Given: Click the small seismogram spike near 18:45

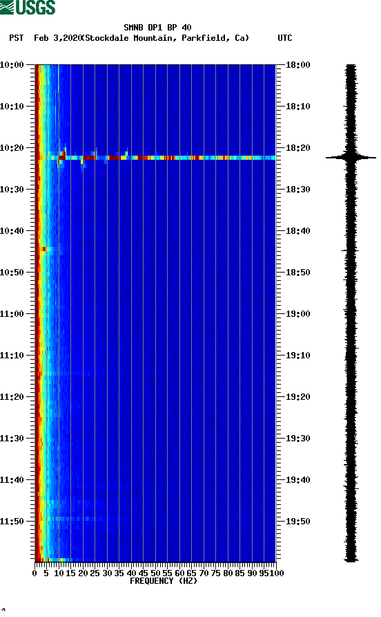Looking at the screenshot, I should click(x=349, y=250).
